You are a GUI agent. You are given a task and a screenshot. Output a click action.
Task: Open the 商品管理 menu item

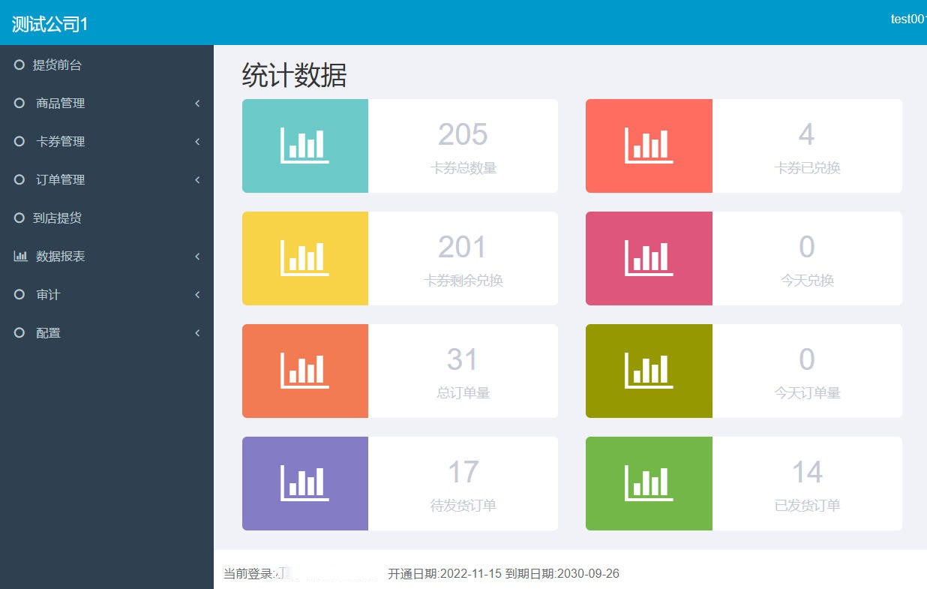[106, 104]
